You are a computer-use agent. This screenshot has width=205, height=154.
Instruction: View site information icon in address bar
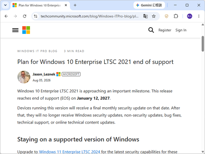click(x=36, y=16)
